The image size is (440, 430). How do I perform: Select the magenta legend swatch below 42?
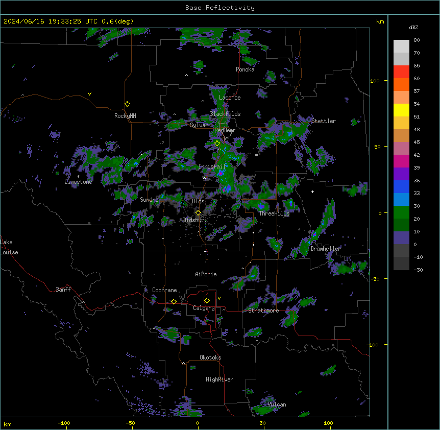401,161
